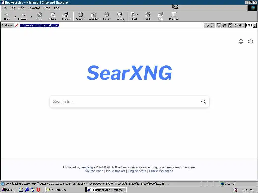Image resolution: width=258 pixels, height=193 pixels.
Task: Open the searxng link in the footer
Action: [87, 167]
